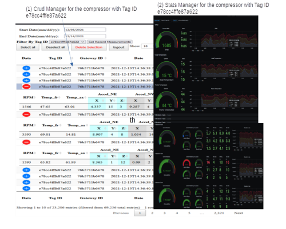
Task: Expand last row's blue plus icon
Action: click(x=26, y=188)
